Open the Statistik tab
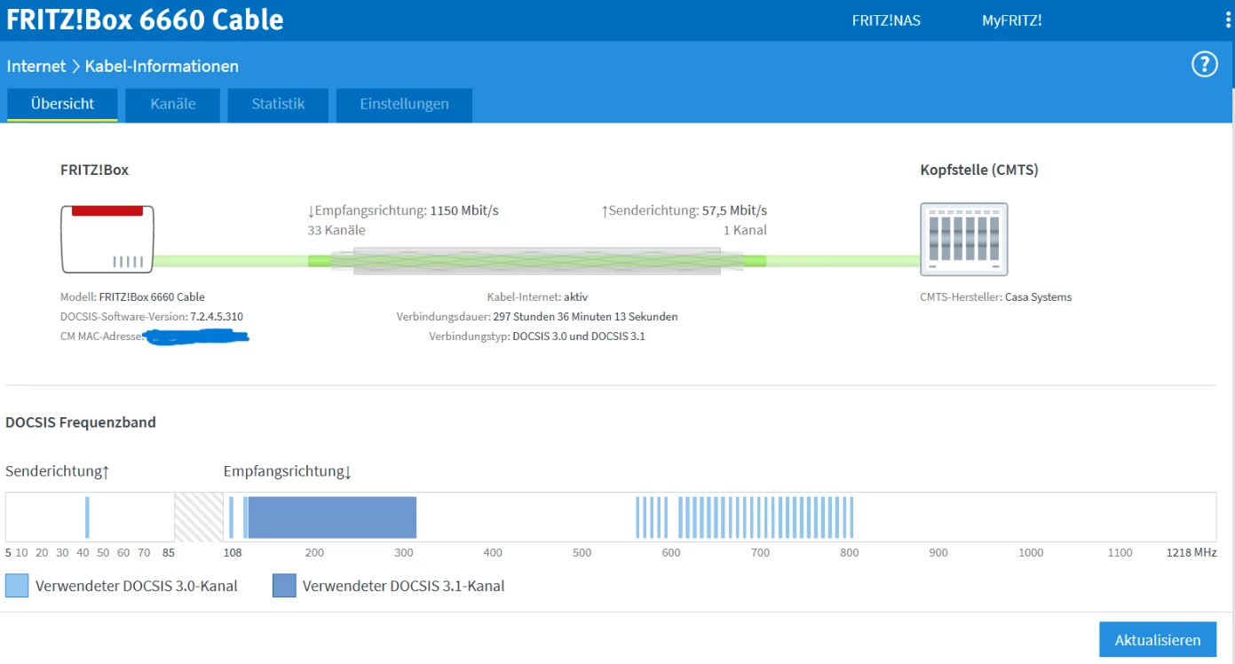Viewport: 1235px width, 664px height. (x=278, y=104)
